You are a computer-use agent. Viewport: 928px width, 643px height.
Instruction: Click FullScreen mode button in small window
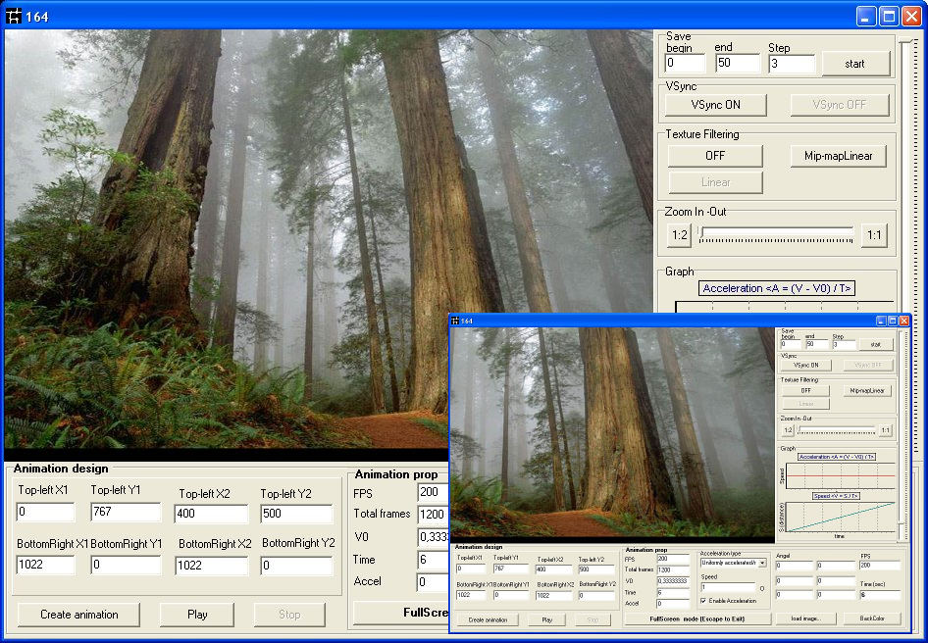pos(697,618)
